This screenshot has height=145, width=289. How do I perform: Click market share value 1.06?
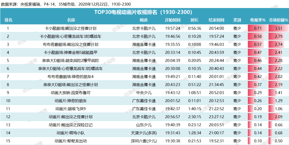point(279,109)
